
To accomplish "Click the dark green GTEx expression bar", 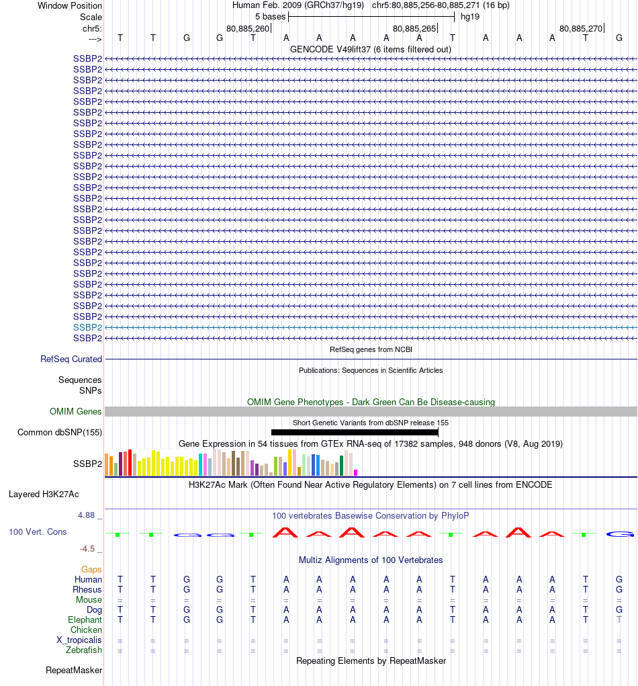I will (342, 466).
